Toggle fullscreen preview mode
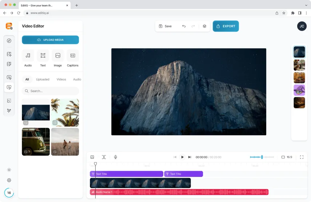This screenshot has width=311, height=202. coord(302,157)
